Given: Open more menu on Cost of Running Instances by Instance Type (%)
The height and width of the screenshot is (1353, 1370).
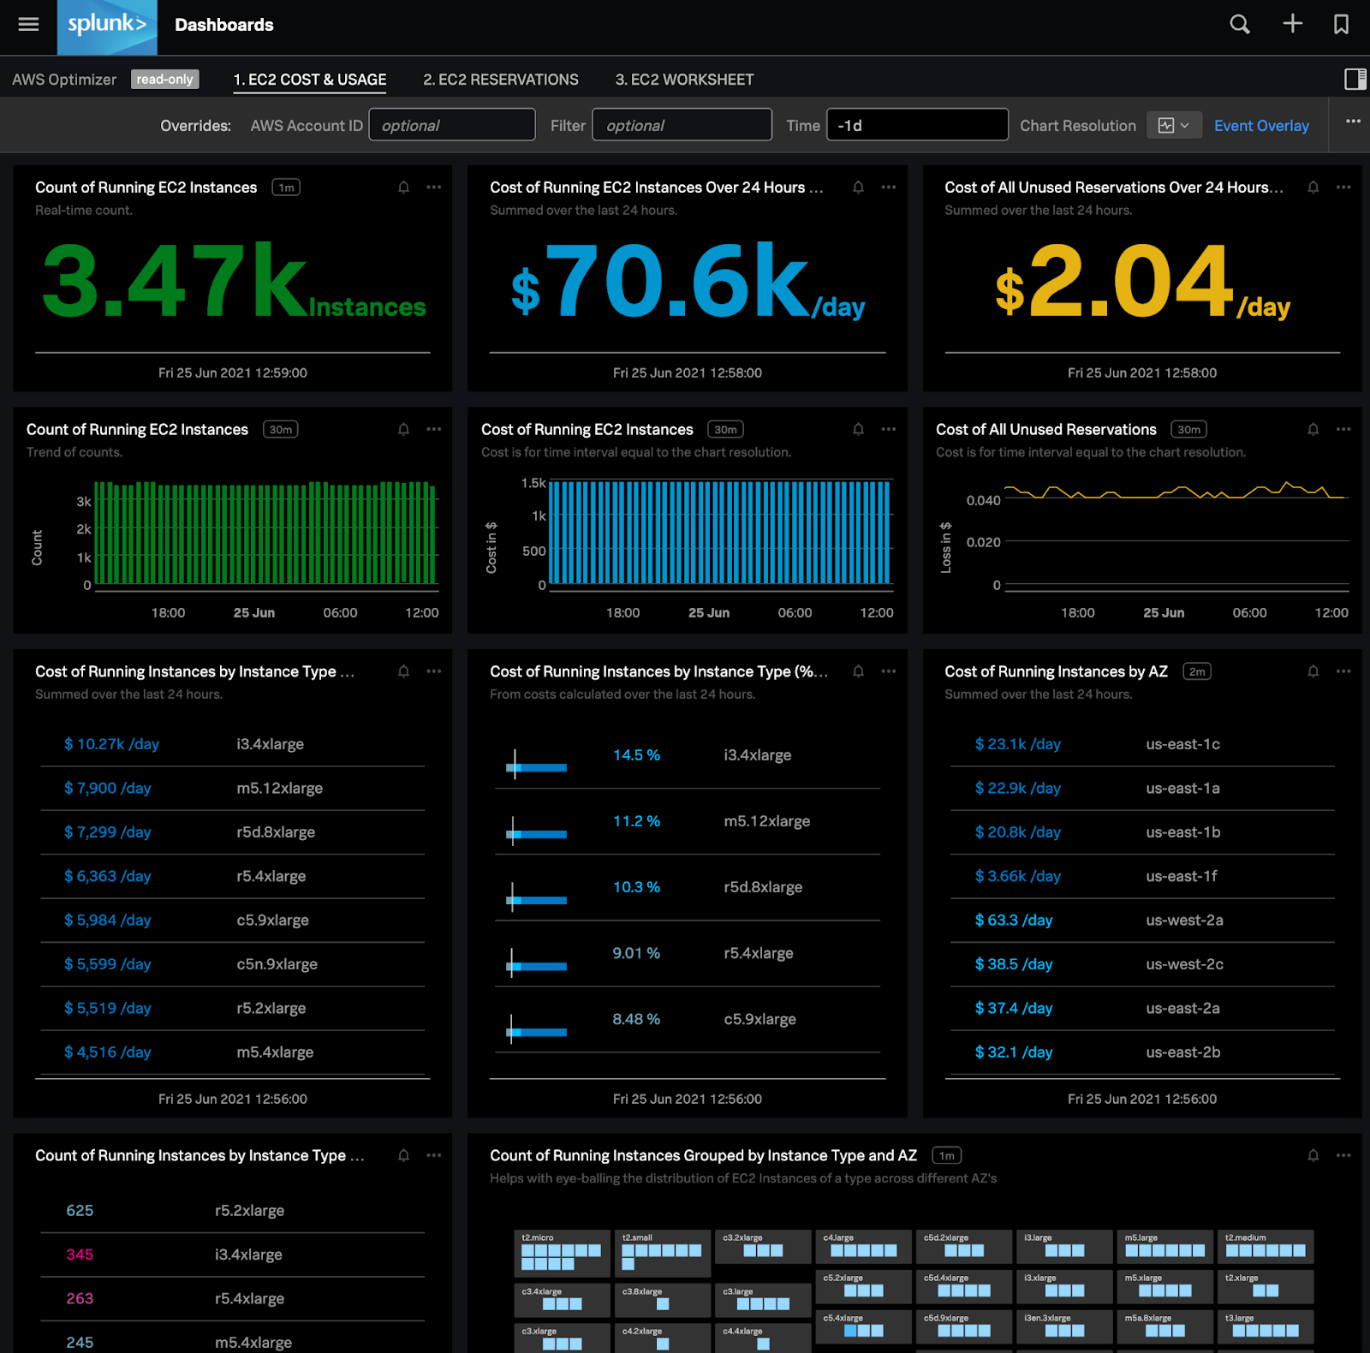Looking at the screenshot, I should click(x=889, y=671).
